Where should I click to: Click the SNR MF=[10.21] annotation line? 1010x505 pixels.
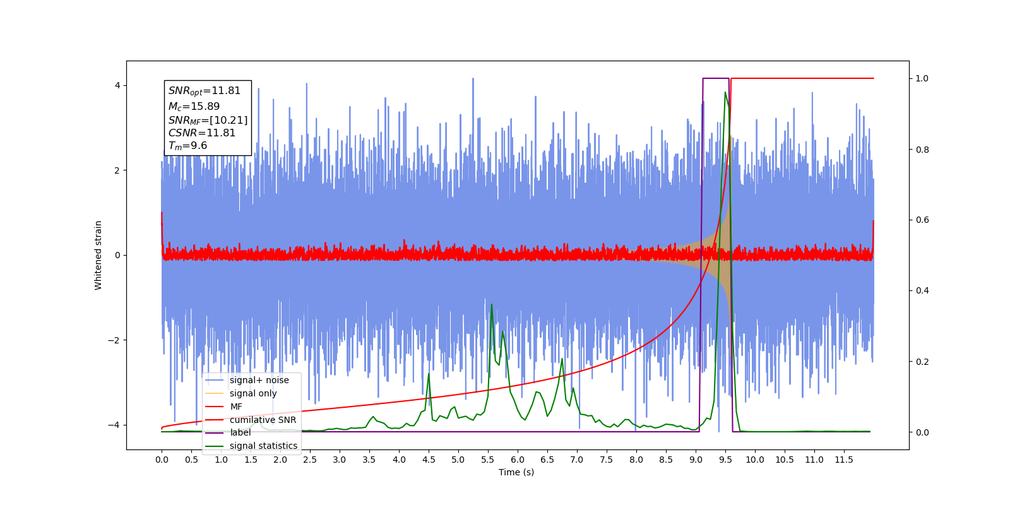point(208,120)
